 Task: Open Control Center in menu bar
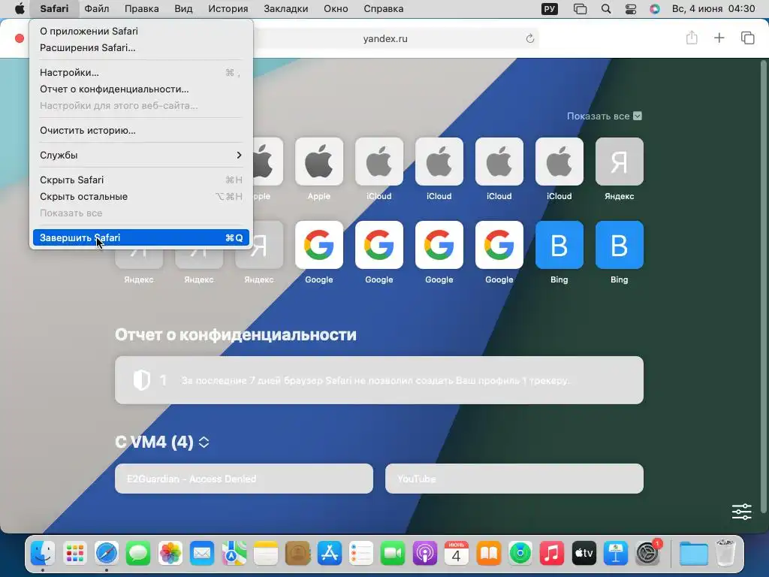(631, 9)
